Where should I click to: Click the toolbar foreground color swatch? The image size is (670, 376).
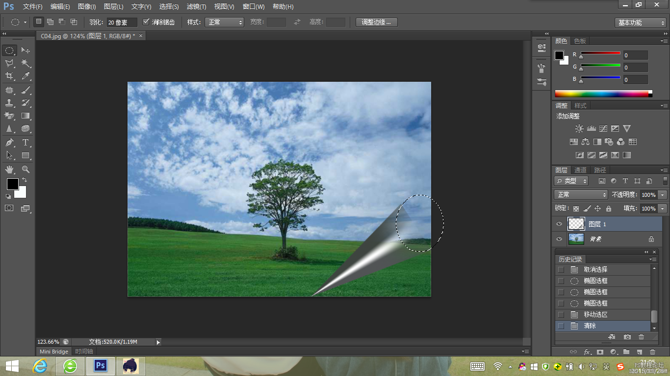[12, 184]
